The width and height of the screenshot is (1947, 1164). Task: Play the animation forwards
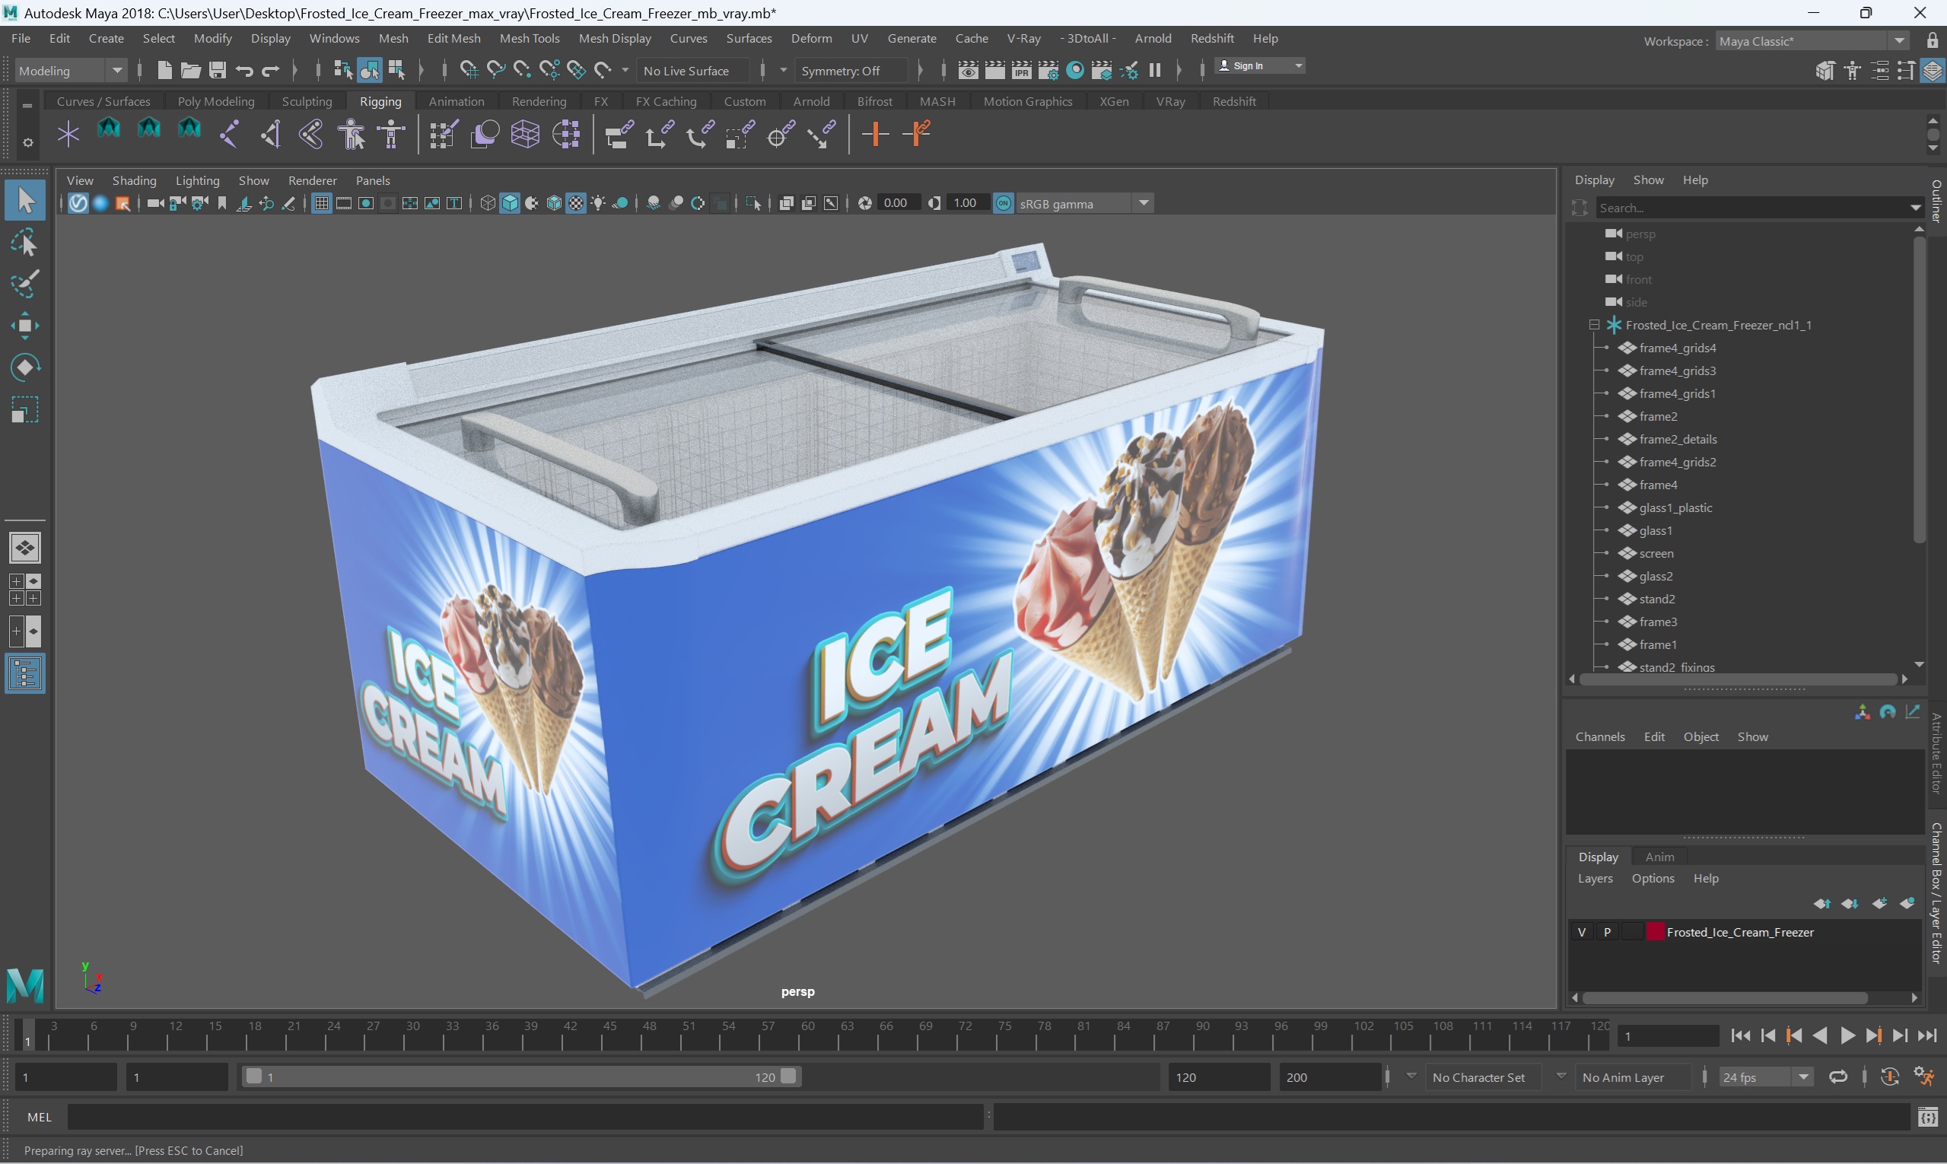(1847, 1036)
